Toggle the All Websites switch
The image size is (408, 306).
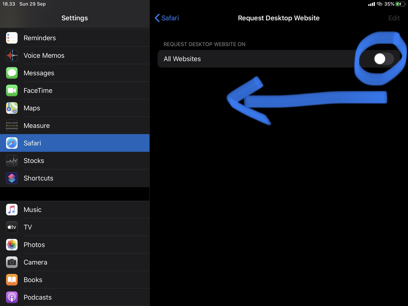click(x=384, y=59)
